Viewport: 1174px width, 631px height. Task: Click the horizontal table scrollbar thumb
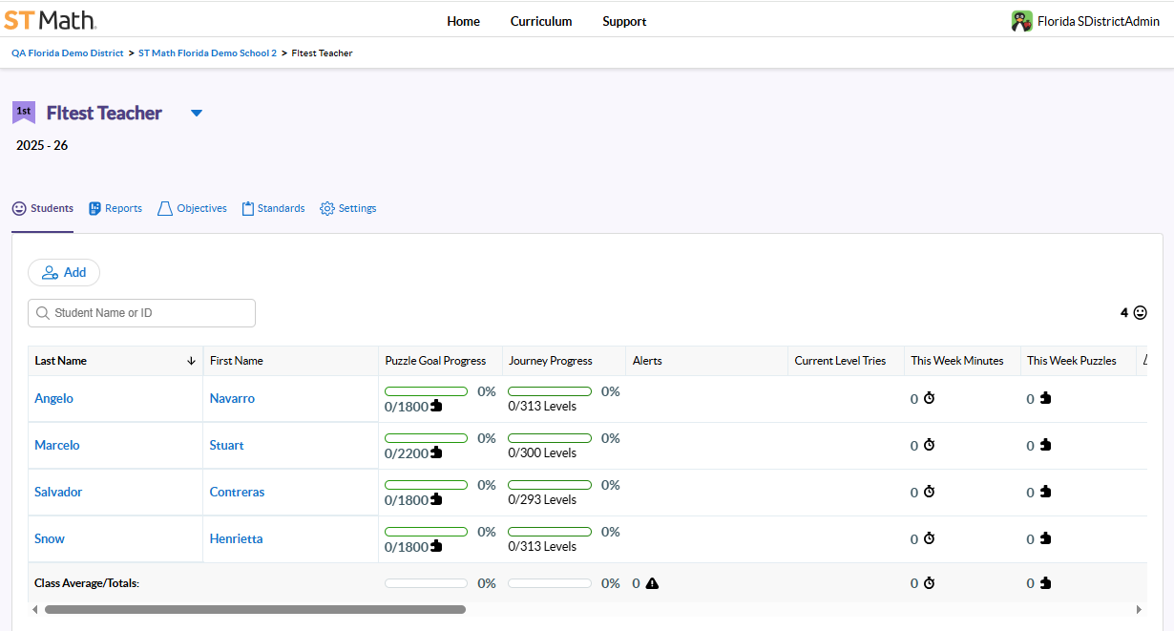(x=255, y=609)
